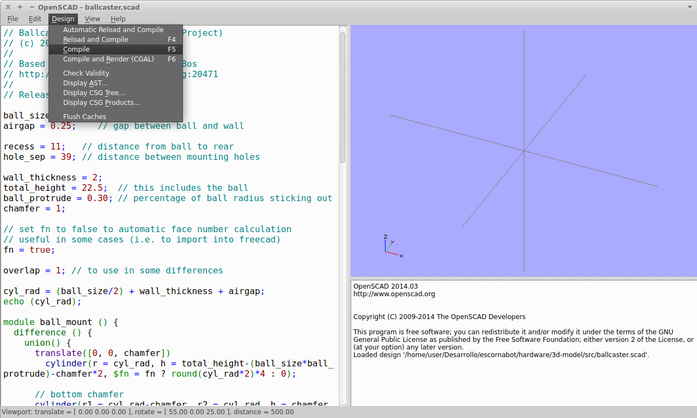Click the Viewport status bar text
The height and width of the screenshot is (418, 697).
point(148,412)
